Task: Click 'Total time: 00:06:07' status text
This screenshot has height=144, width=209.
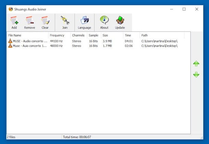Action: [77, 137]
